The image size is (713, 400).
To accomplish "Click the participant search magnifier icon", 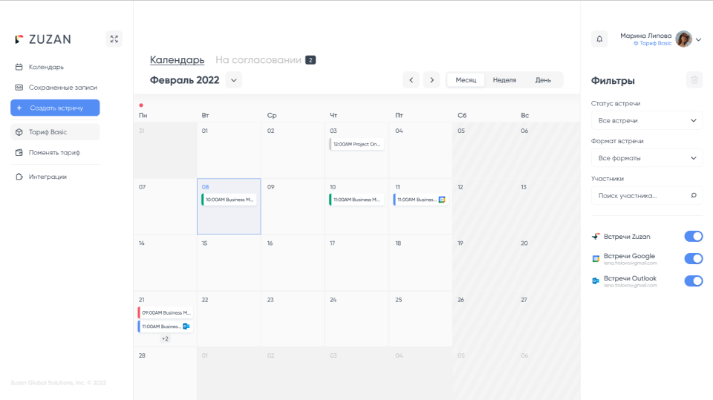I will (x=694, y=195).
